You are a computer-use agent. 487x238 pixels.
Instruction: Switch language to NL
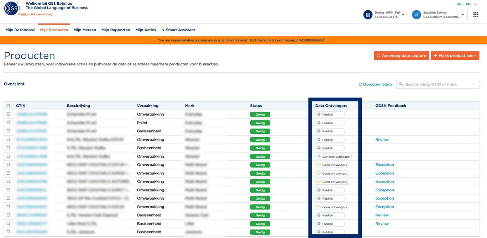click(x=476, y=4)
